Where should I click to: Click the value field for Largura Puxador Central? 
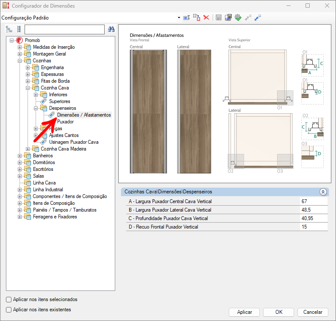tap(313, 201)
